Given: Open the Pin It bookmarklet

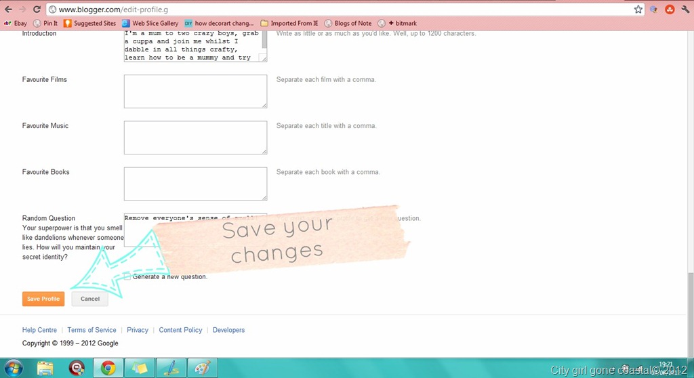Looking at the screenshot, I should point(45,23).
